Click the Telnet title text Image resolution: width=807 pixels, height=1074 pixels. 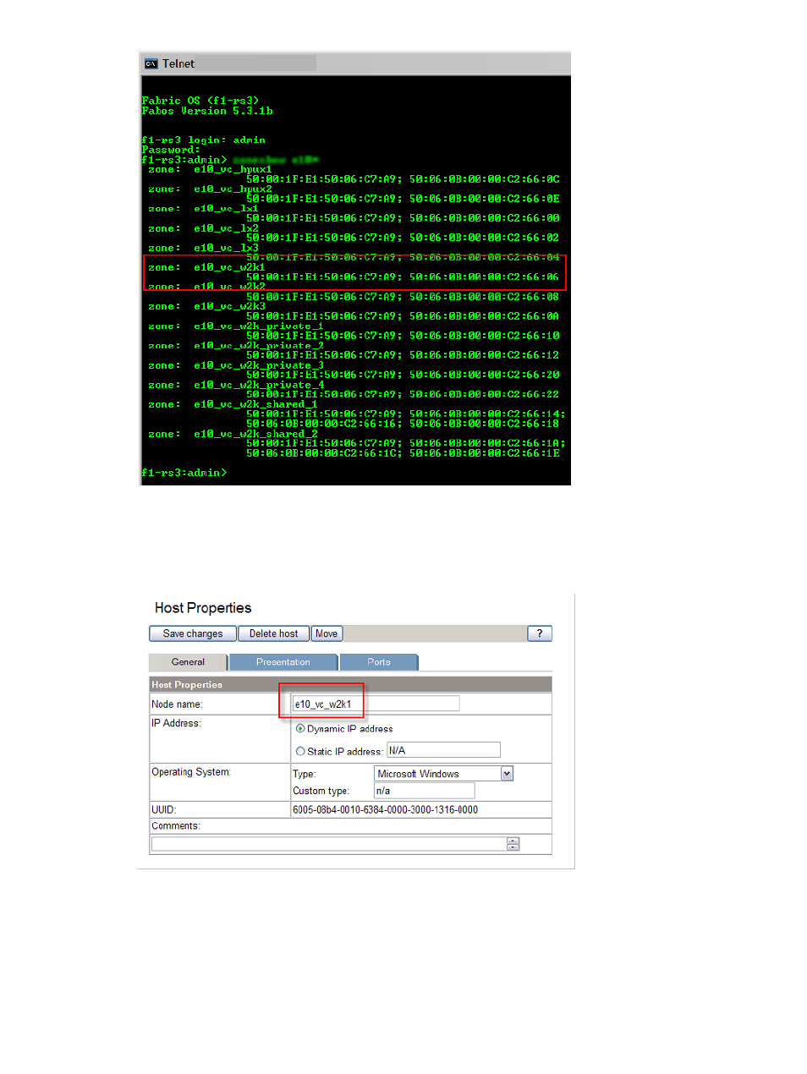[178, 63]
